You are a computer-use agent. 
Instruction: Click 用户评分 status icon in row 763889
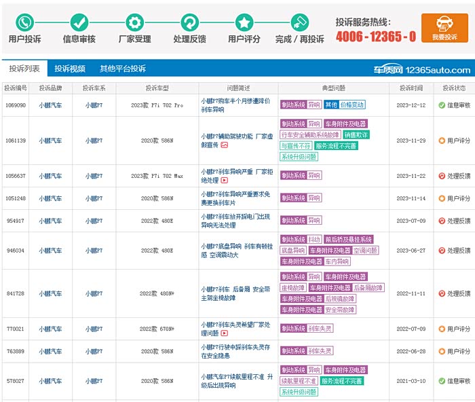(442, 351)
